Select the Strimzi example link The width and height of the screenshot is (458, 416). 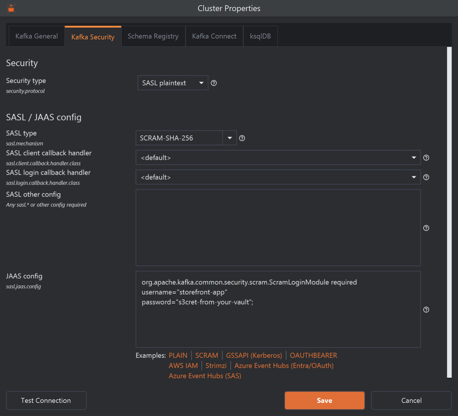pyautogui.click(x=216, y=366)
